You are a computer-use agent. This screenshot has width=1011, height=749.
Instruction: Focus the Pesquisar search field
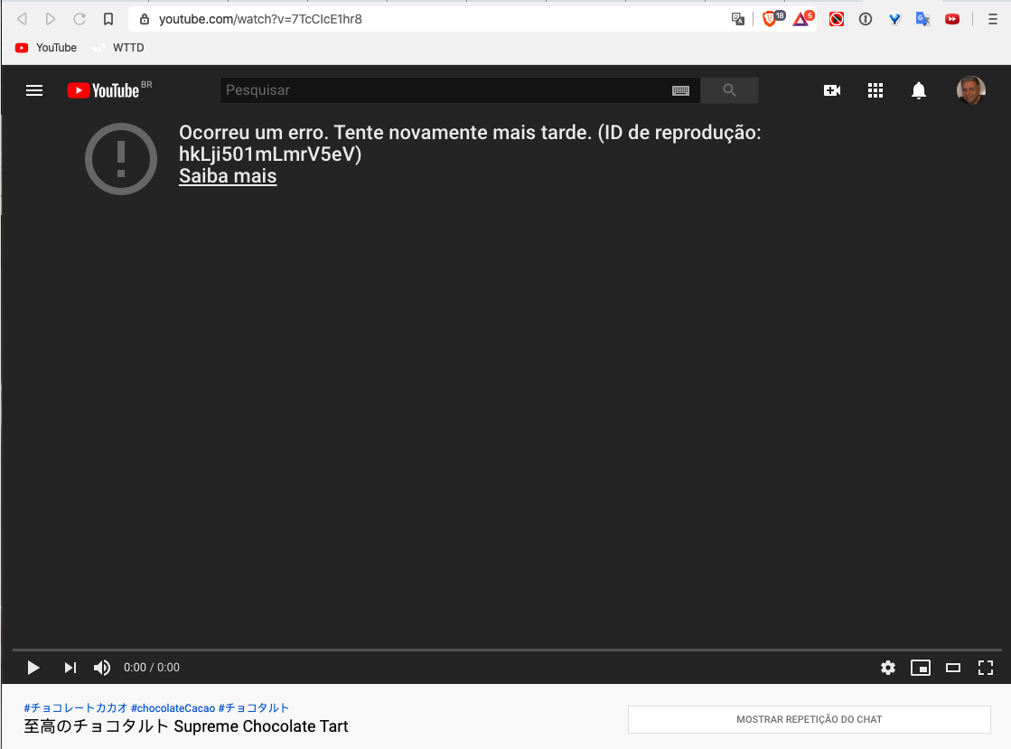pyautogui.click(x=445, y=90)
